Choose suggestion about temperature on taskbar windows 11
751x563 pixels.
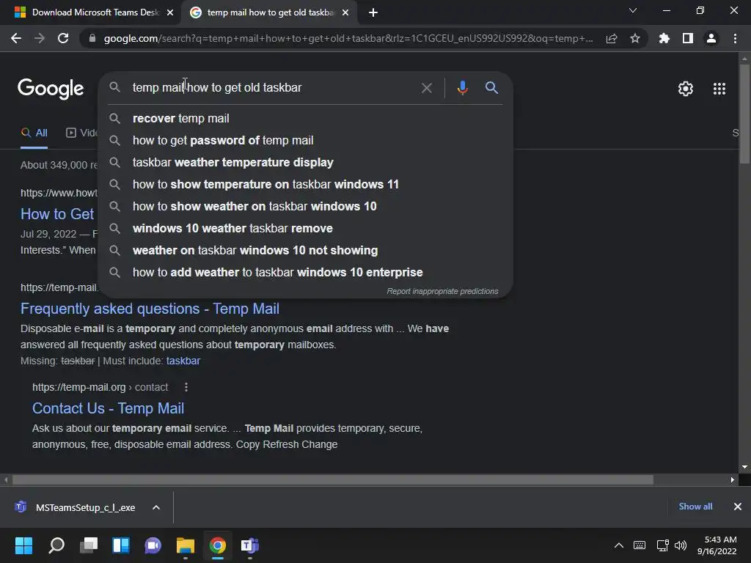(x=305, y=184)
